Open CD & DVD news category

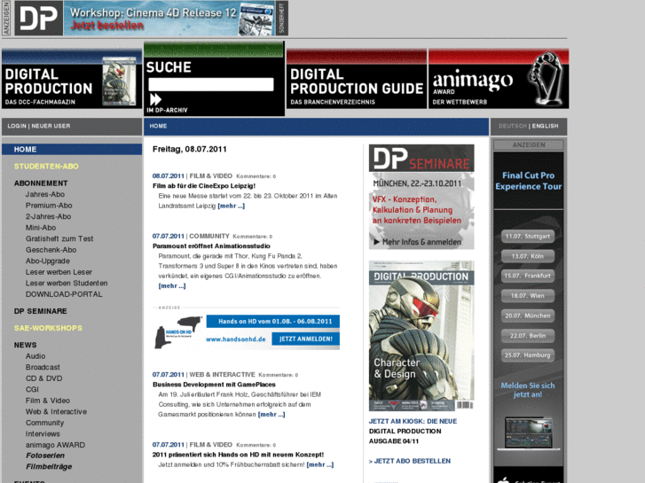[43, 378]
